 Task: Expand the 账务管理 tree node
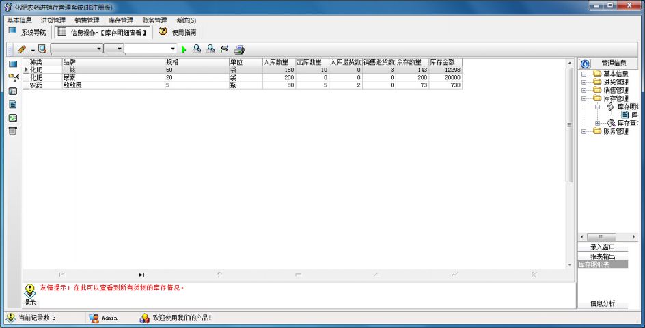(584, 131)
